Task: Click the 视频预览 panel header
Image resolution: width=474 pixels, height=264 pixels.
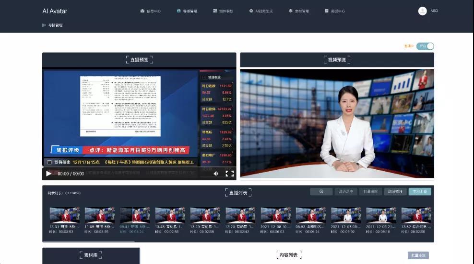Action: 337,60
